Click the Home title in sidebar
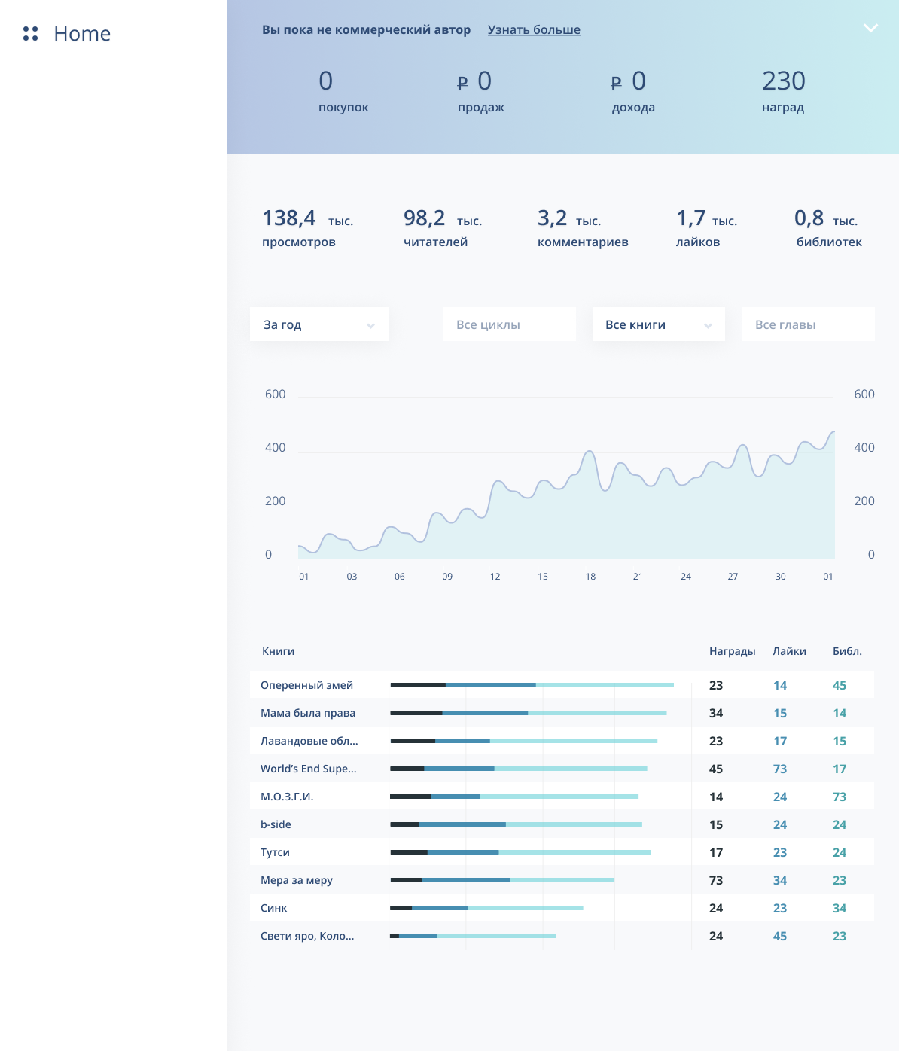This screenshot has width=899, height=1051. (82, 34)
